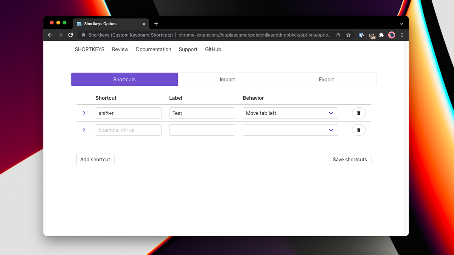This screenshot has width=454, height=255.
Task: Focus the empty label field in second row
Action: pyautogui.click(x=202, y=130)
